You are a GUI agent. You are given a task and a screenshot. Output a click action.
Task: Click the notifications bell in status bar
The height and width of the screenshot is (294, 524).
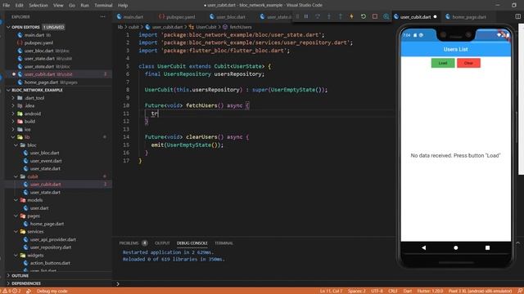click(520, 291)
